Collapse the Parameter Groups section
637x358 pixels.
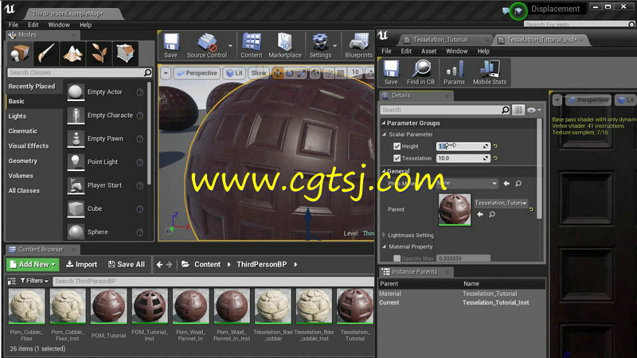click(383, 123)
